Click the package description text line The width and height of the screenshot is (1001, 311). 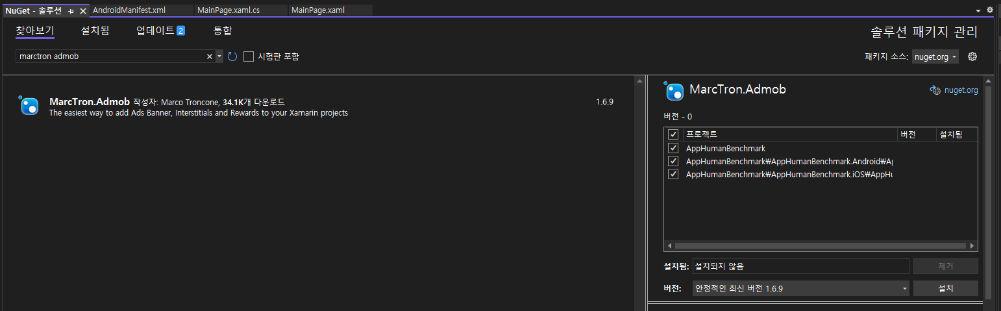point(199,113)
